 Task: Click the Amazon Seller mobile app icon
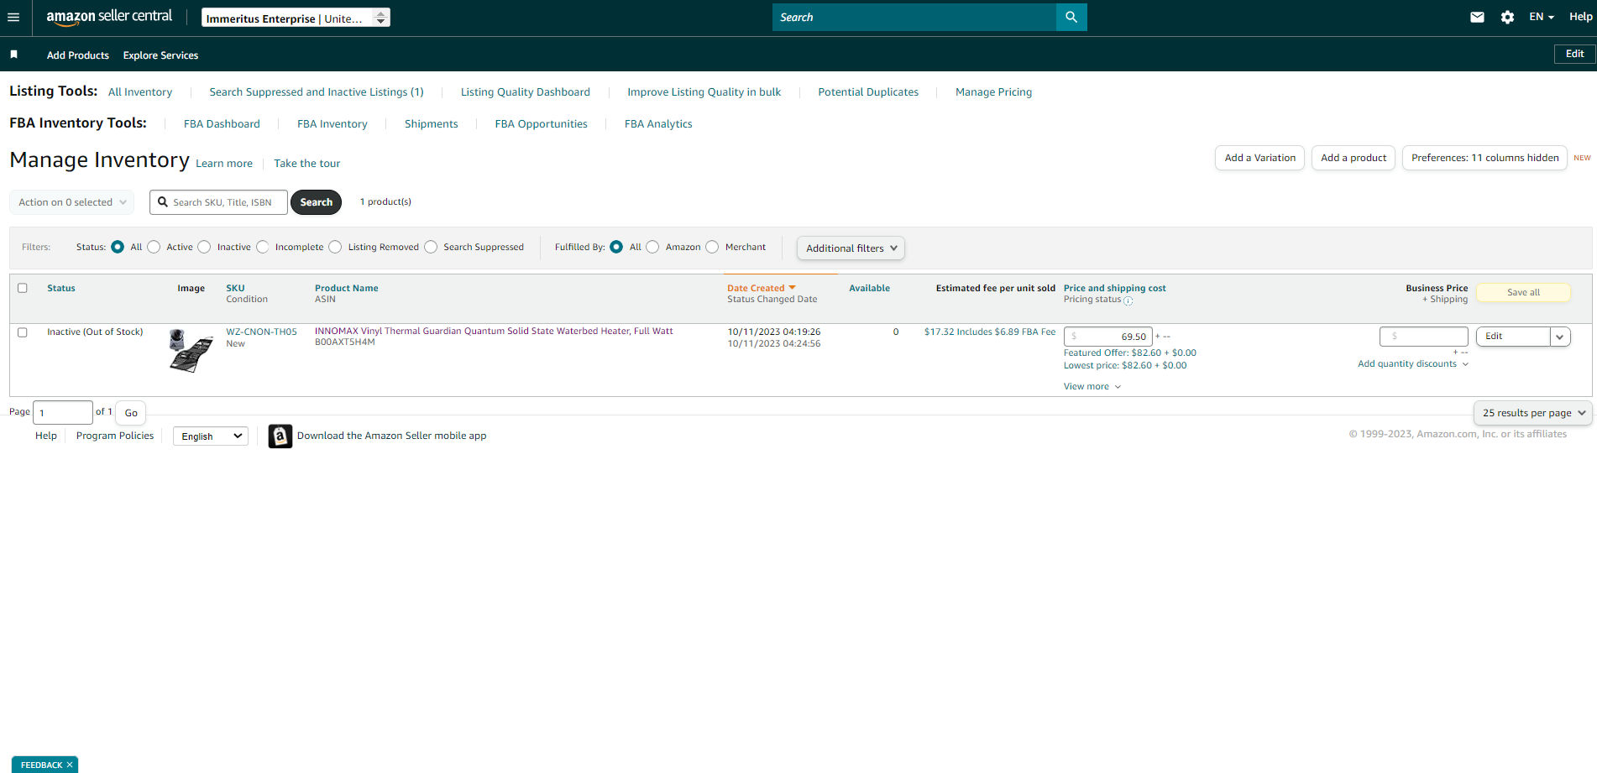point(280,436)
